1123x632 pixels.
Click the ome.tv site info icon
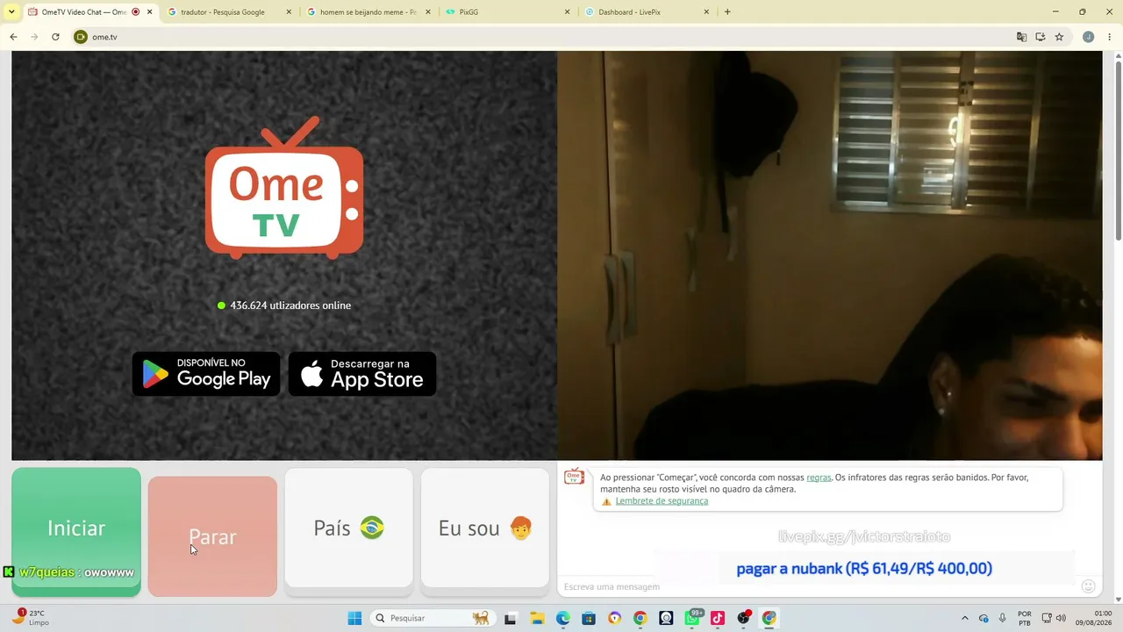(x=81, y=37)
